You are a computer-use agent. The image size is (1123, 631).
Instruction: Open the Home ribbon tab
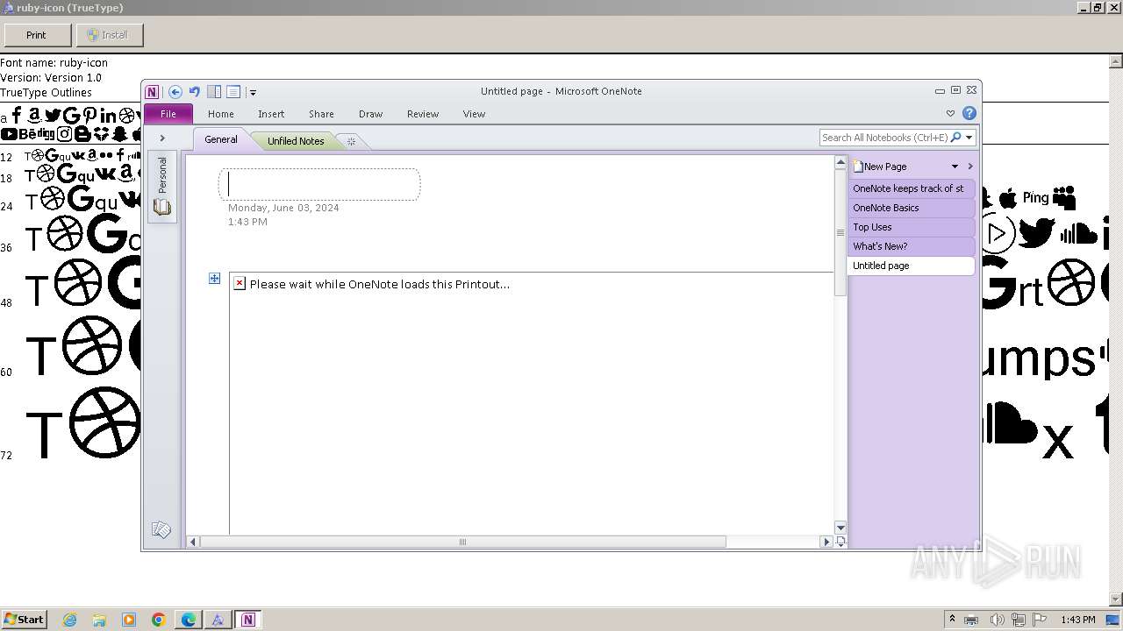point(220,114)
